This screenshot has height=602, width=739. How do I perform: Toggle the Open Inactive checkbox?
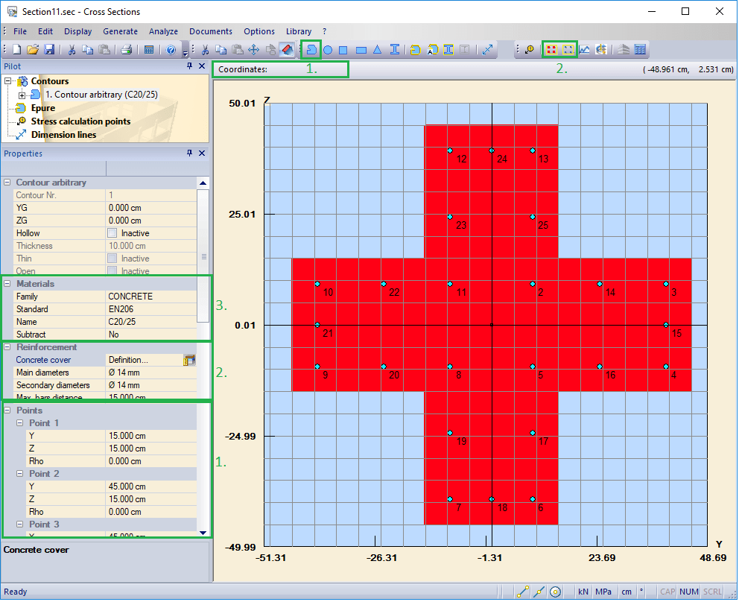click(112, 271)
